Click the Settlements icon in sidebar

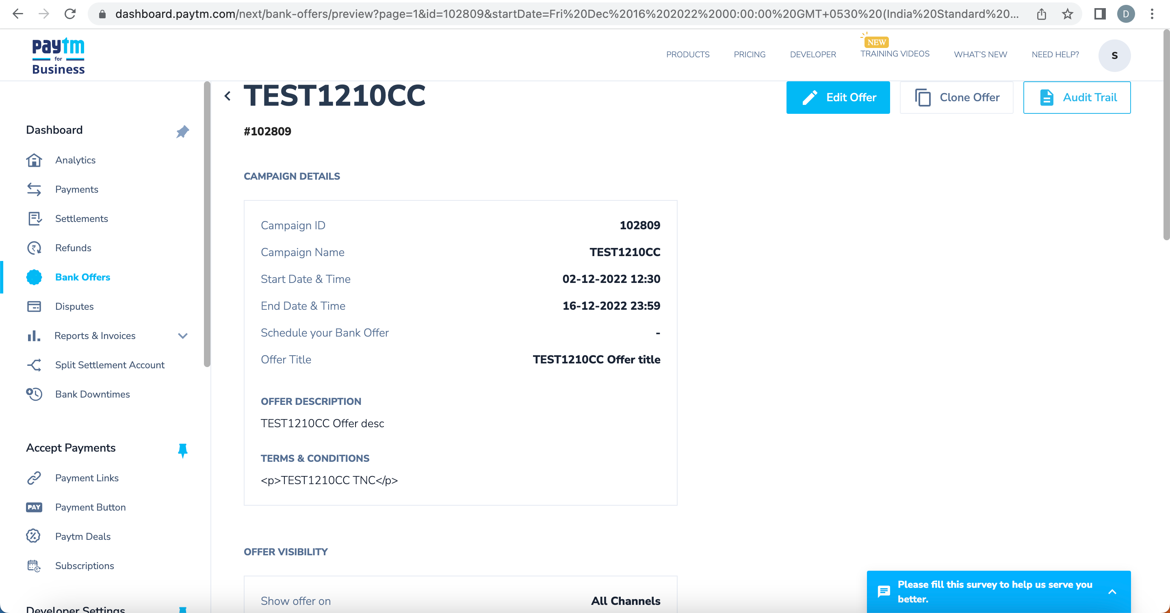pos(34,219)
